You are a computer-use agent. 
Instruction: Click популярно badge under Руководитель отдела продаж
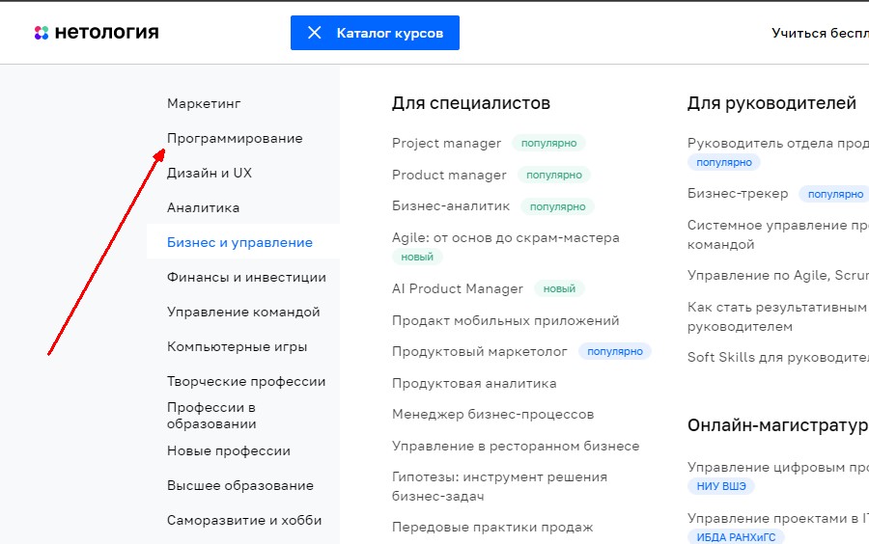pos(724,163)
